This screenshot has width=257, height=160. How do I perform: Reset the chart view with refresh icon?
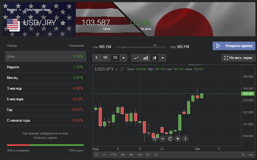point(170,139)
